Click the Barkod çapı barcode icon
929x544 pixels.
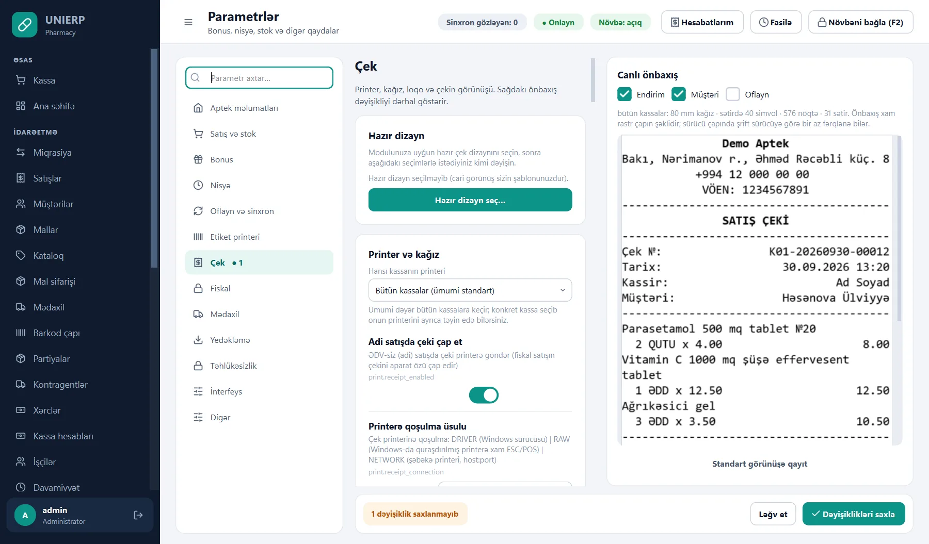pos(21,333)
